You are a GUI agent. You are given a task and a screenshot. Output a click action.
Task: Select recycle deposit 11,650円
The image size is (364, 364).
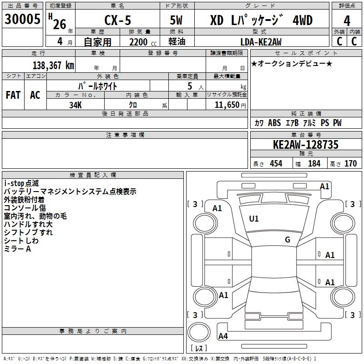pos(230,105)
